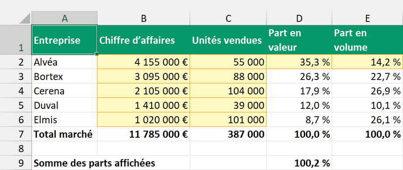Select the 10,1 % cell
This screenshot has width=403, height=170.
368,105
